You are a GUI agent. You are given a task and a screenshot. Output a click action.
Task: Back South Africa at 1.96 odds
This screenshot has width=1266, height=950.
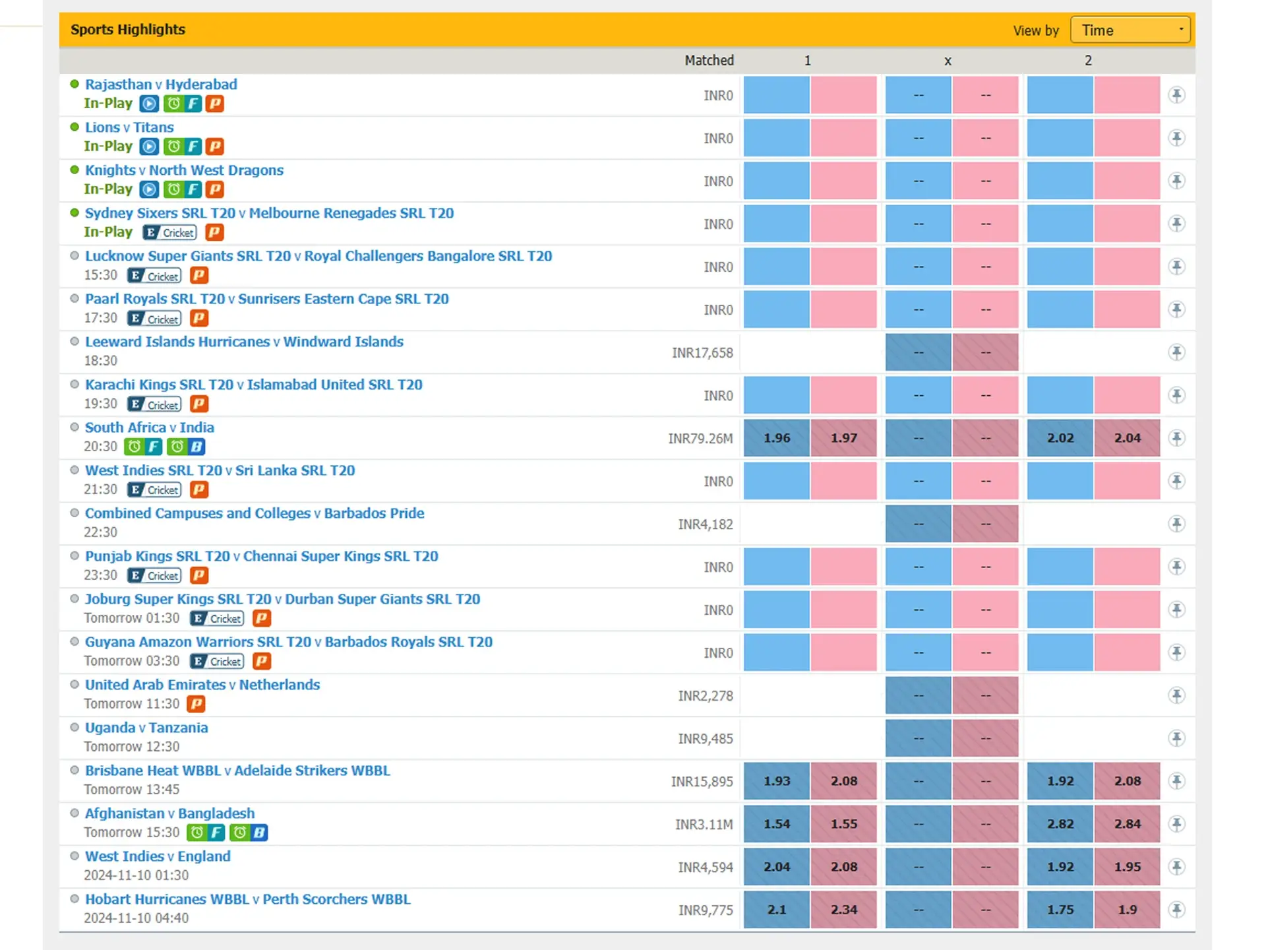point(777,438)
